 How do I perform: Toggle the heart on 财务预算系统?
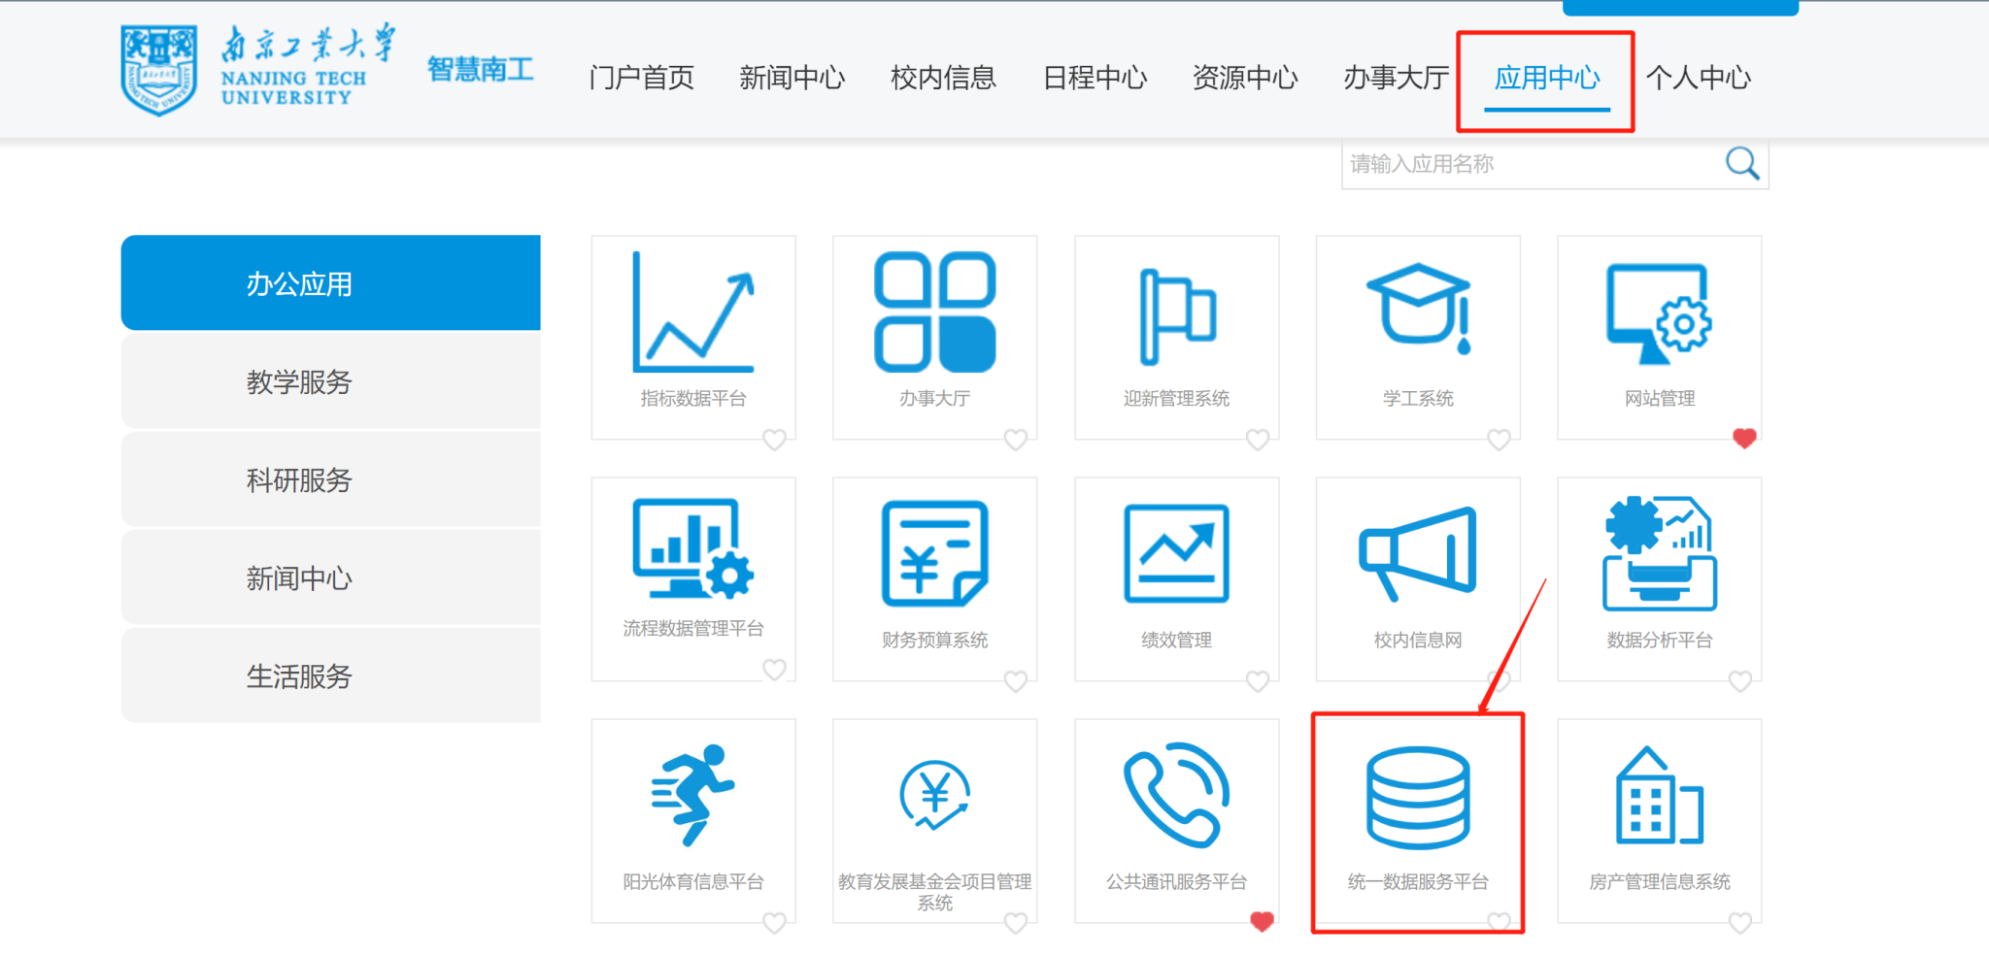(1016, 681)
